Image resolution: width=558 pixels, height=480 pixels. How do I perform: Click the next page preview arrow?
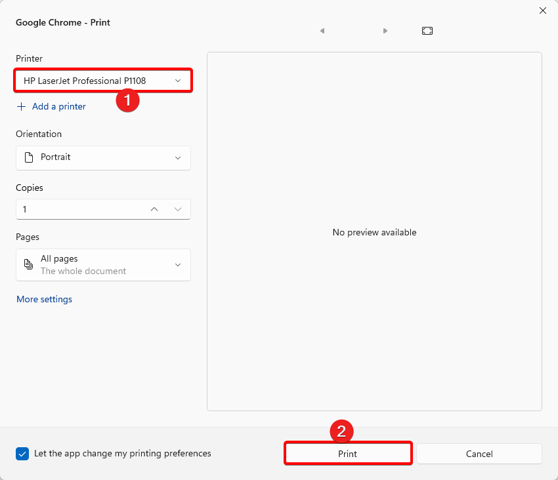tap(385, 30)
